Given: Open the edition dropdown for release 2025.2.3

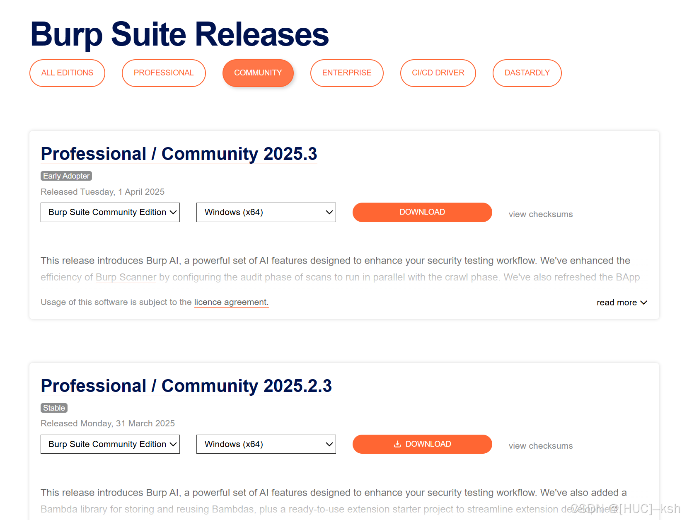Looking at the screenshot, I should tap(110, 444).
